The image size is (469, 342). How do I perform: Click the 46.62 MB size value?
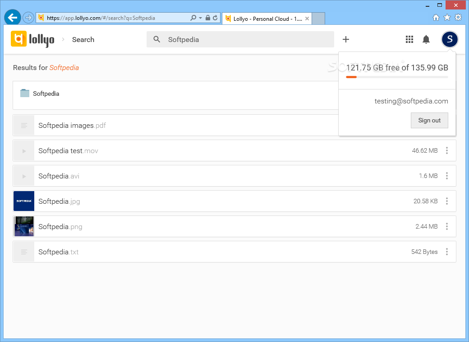[x=425, y=150]
